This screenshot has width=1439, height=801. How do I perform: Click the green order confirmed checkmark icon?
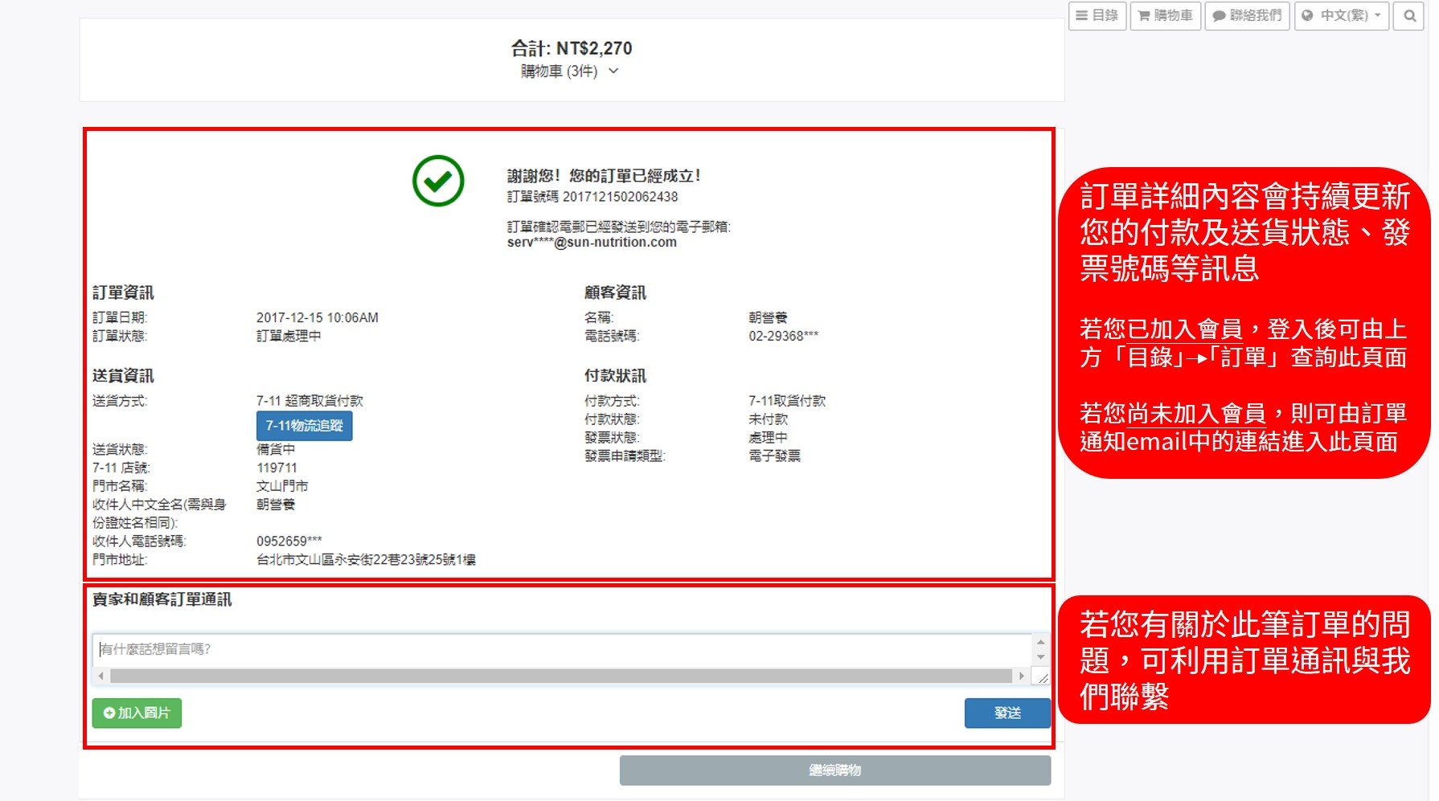point(438,181)
